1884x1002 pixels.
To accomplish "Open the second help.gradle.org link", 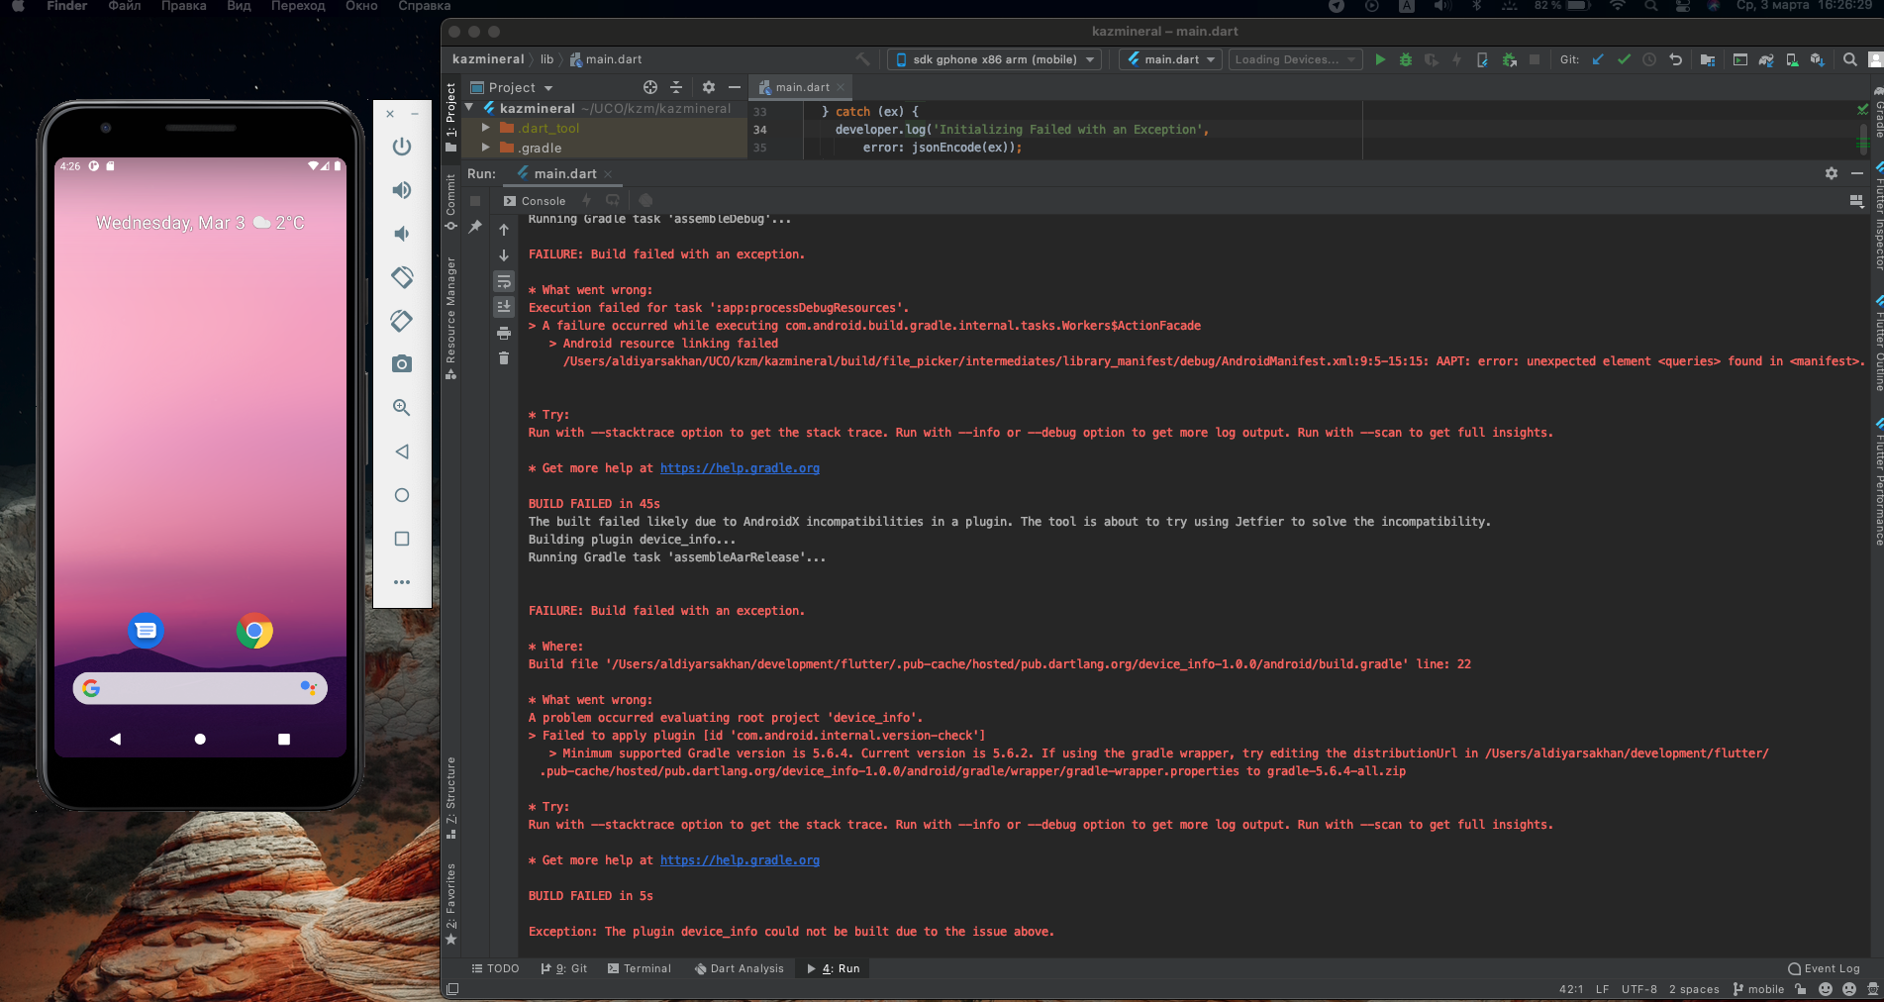I will click(x=740, y=860).
